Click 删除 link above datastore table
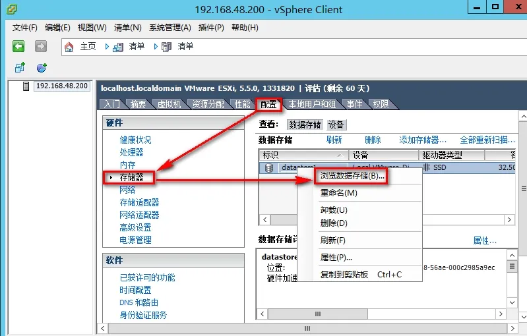The height and width of the screenshot is (336, 527). 373,140
